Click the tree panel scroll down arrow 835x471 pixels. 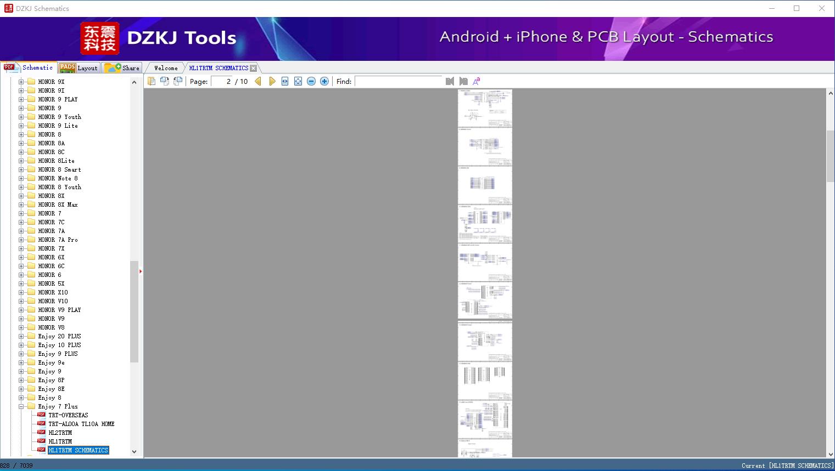pos(134,452)
